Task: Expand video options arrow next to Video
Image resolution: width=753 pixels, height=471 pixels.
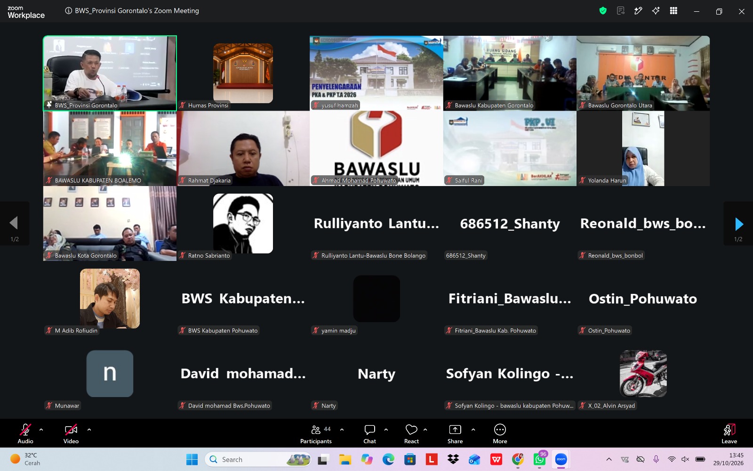Action: click(89, 430)
